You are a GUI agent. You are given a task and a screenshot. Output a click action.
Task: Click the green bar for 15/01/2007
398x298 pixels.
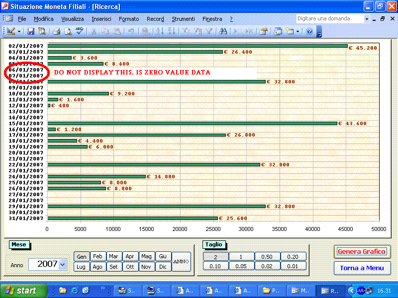tap(192, 123)
